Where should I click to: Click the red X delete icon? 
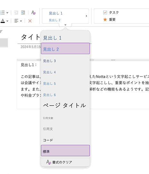pos(30,21)
